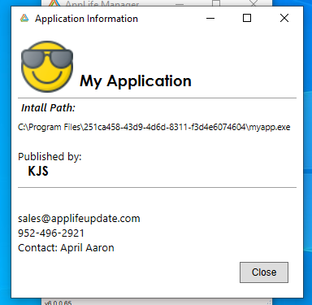This screenshot has height=305, width=312.
Task: Minimize the Application Information window
Action: pyautogui.click(x=210, y=19)
